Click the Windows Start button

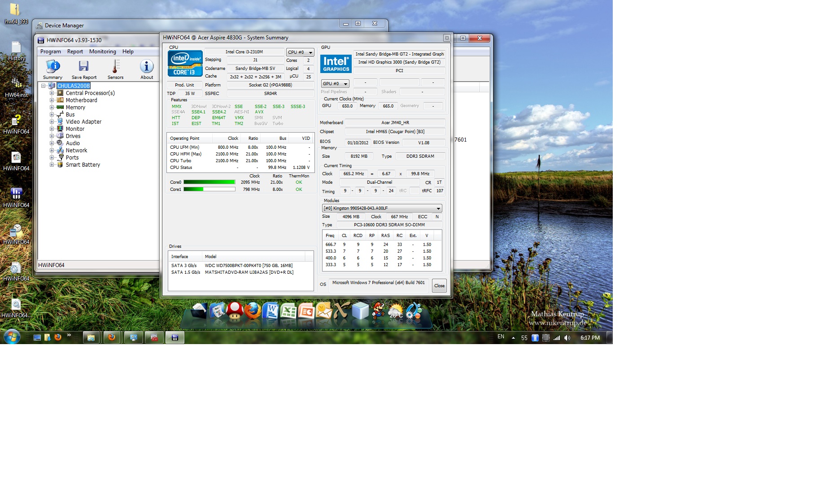tap(12, 337)
